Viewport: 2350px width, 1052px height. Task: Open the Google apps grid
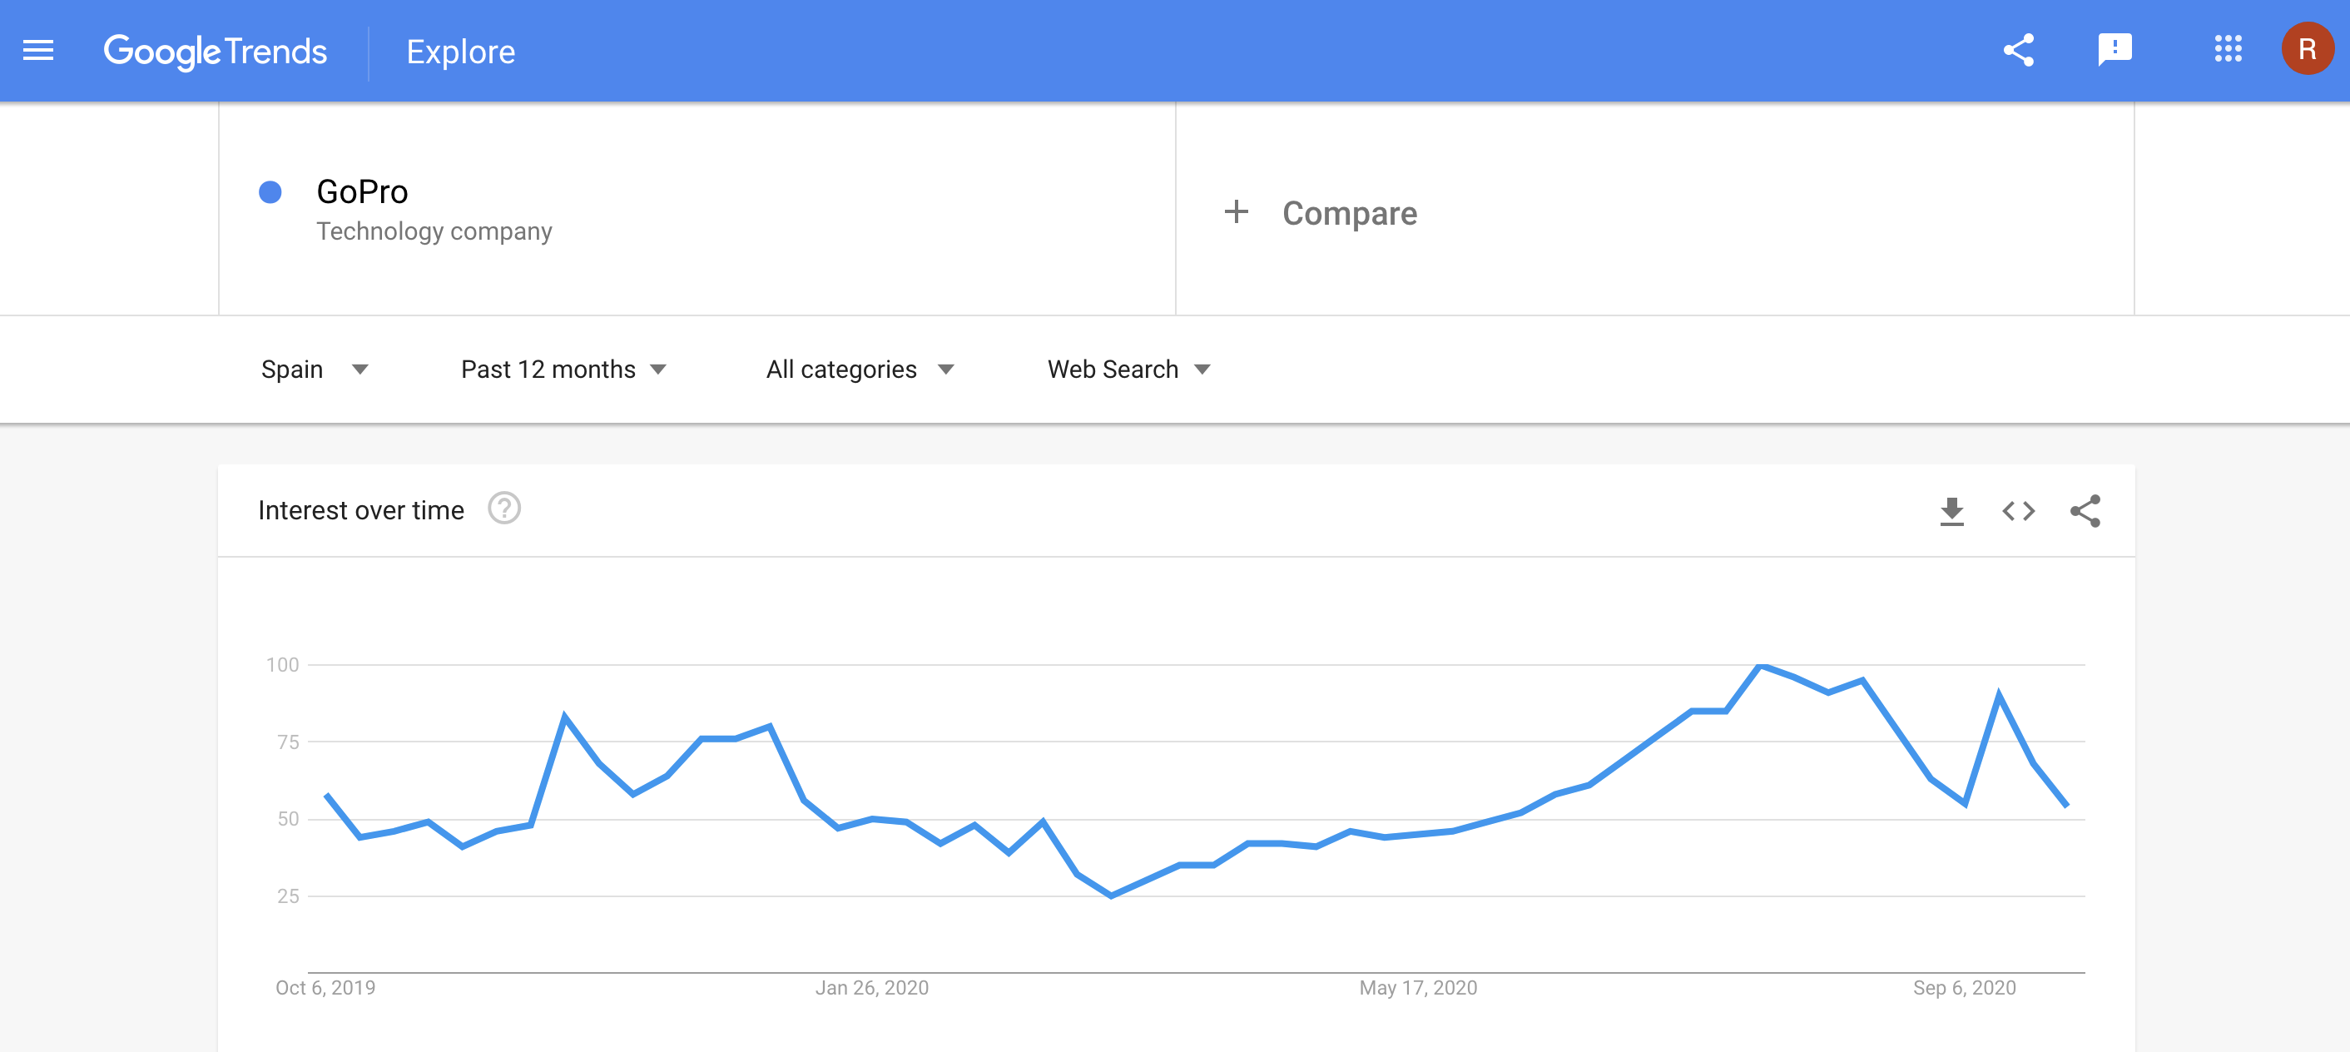point(2227,50)
